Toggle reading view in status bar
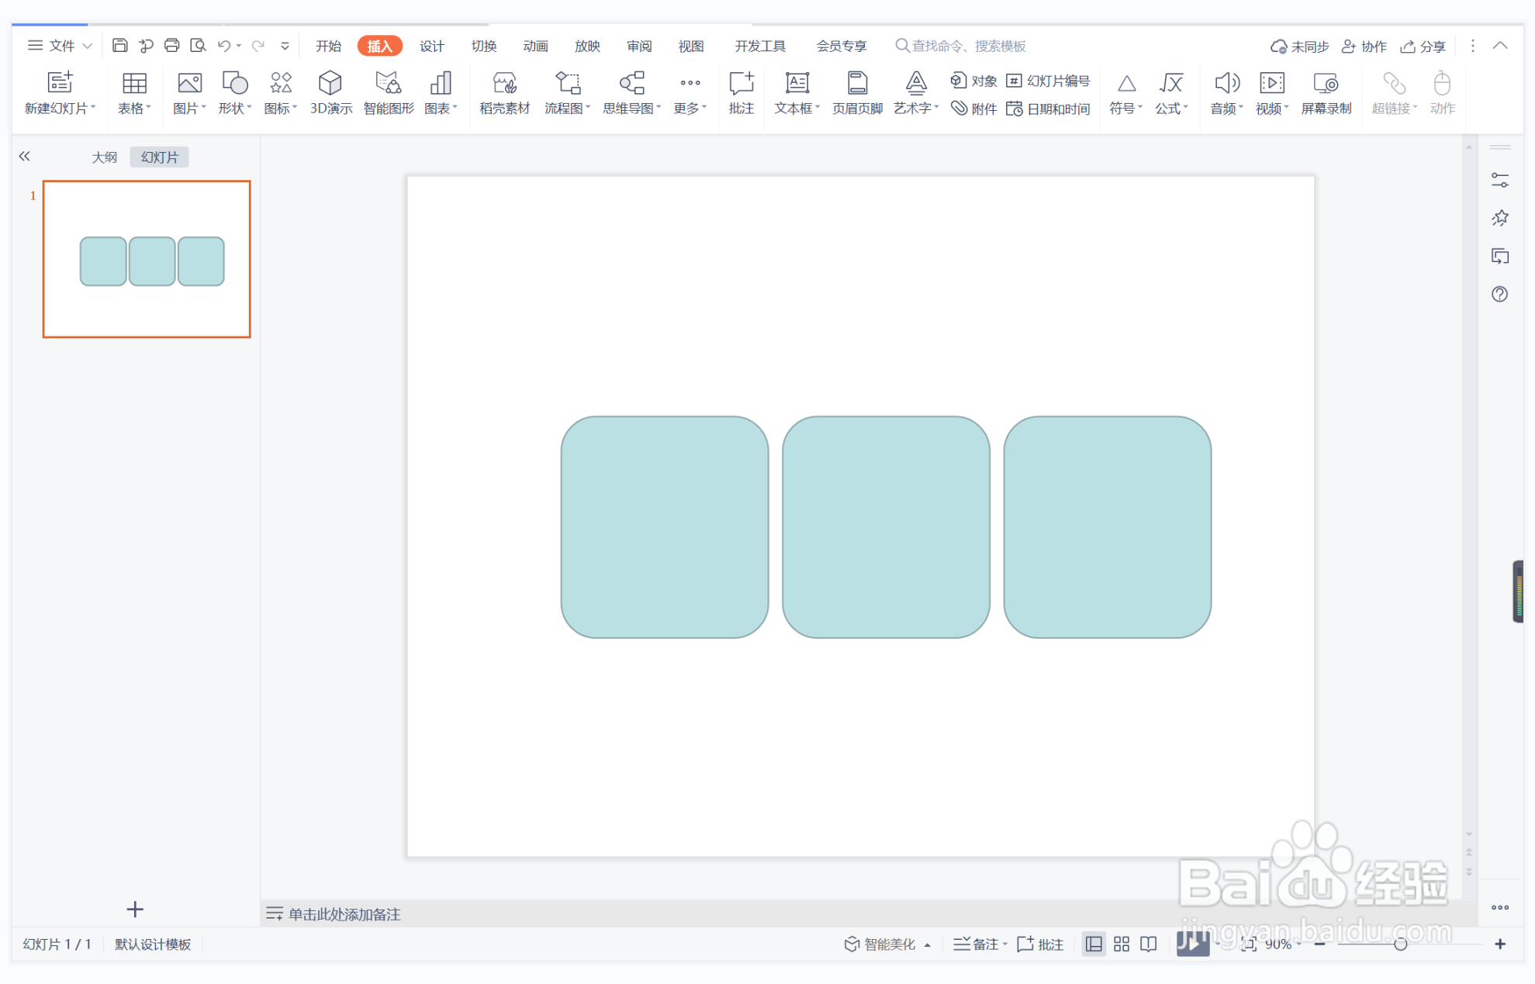This screenshot has width=1535, height=984. [1149, 944]
